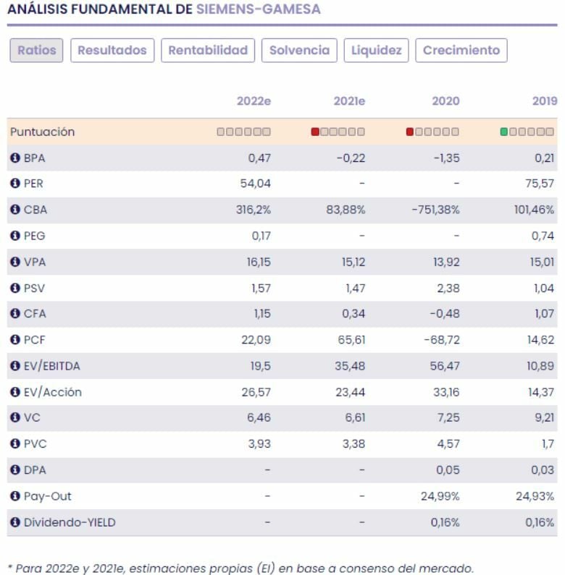This screenshot has width=565, height=575.
Task: Click the 2019 green score indicator
Action: click(x=504, y=132)
